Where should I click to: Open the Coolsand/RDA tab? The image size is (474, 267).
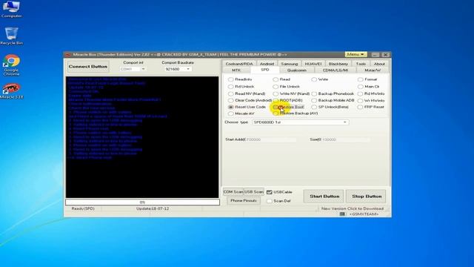click(238, 64)
